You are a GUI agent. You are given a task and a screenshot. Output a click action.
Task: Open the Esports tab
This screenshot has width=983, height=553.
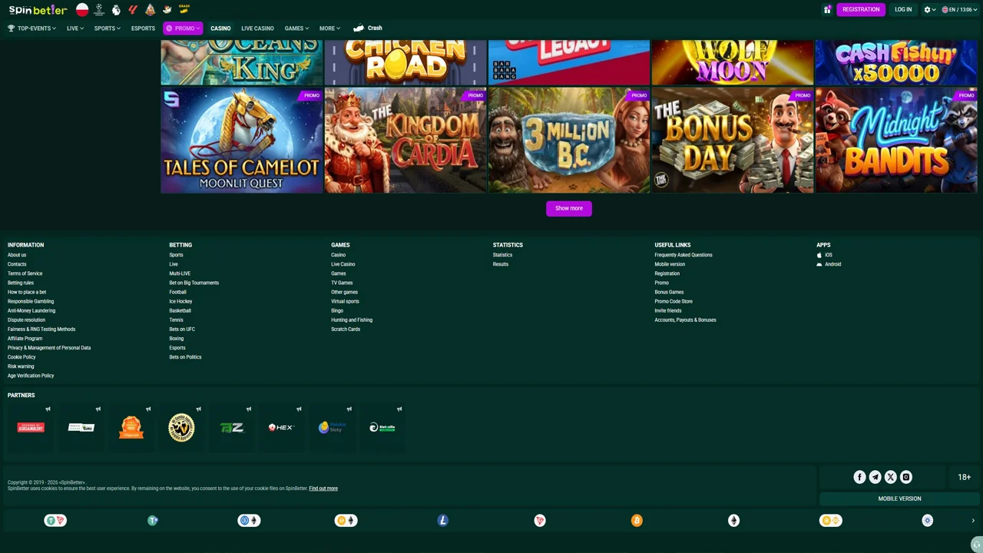143,28
